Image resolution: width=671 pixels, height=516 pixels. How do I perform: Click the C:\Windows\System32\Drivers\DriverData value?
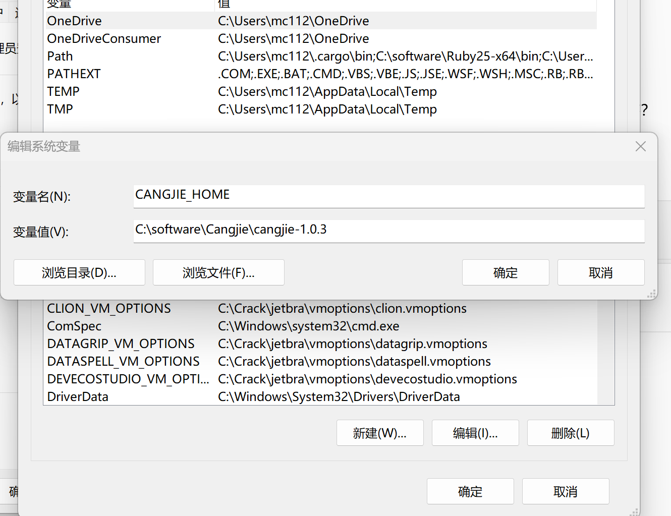pyautogui.click(x=339, y=397)
